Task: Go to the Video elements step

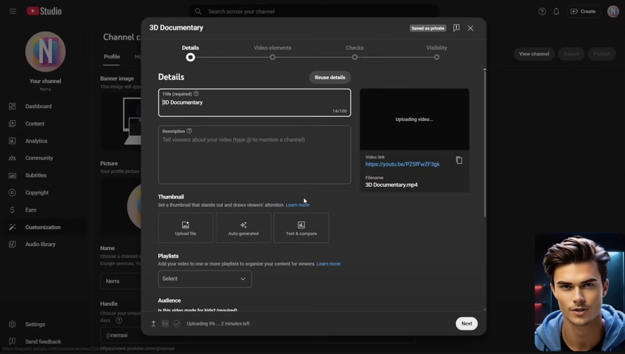Action: coord(272,57)
